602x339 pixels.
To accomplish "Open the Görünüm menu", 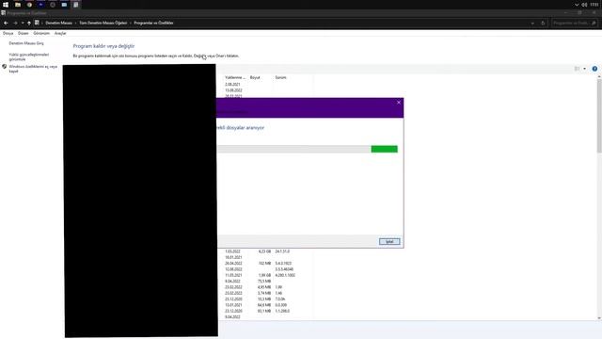I will [41, 34].
